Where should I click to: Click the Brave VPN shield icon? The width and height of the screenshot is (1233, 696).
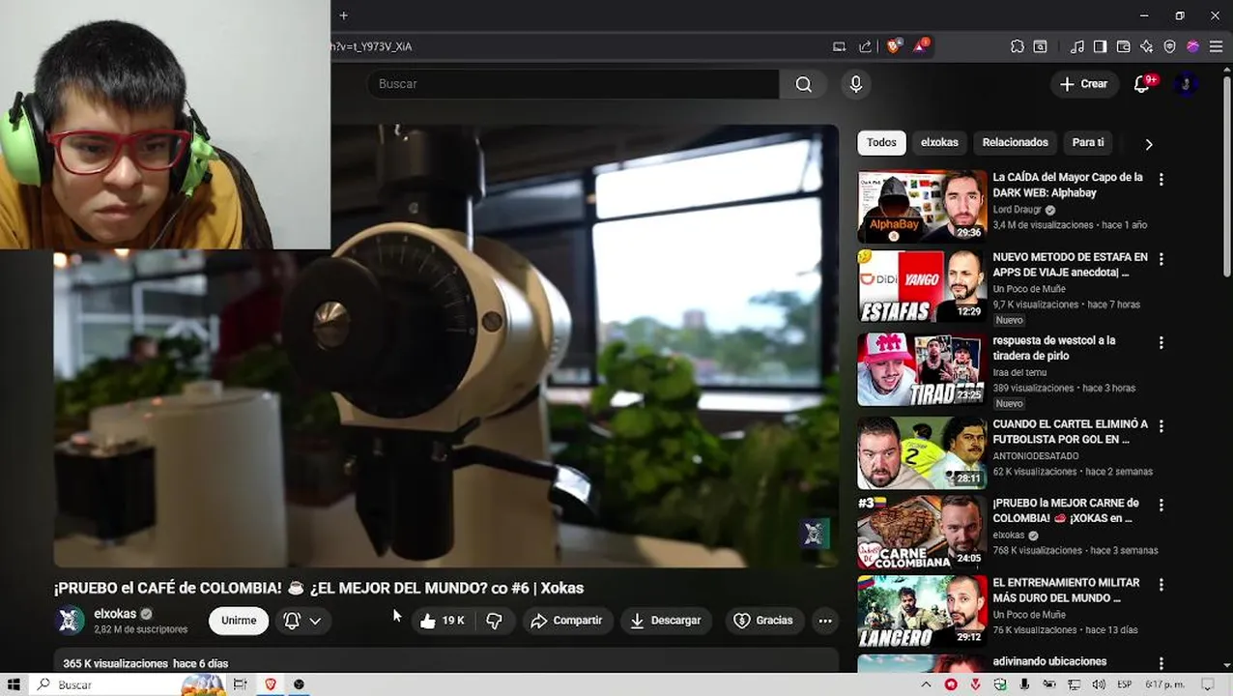point(1169,46)
